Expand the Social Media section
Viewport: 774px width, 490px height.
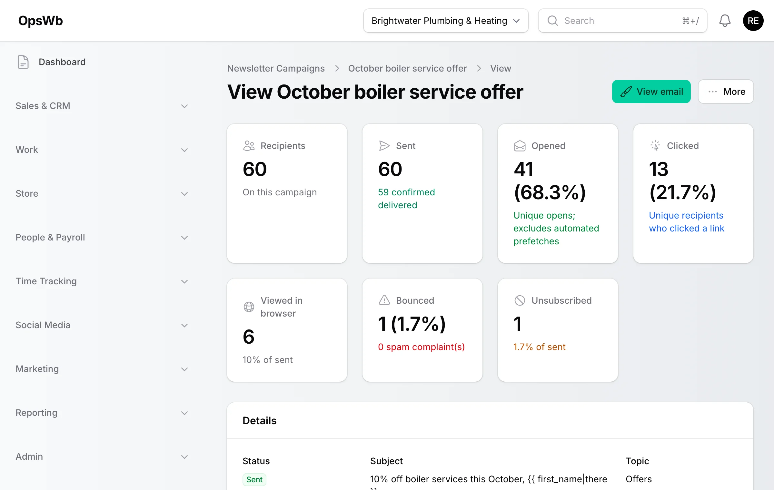click(x=102, y=325)
